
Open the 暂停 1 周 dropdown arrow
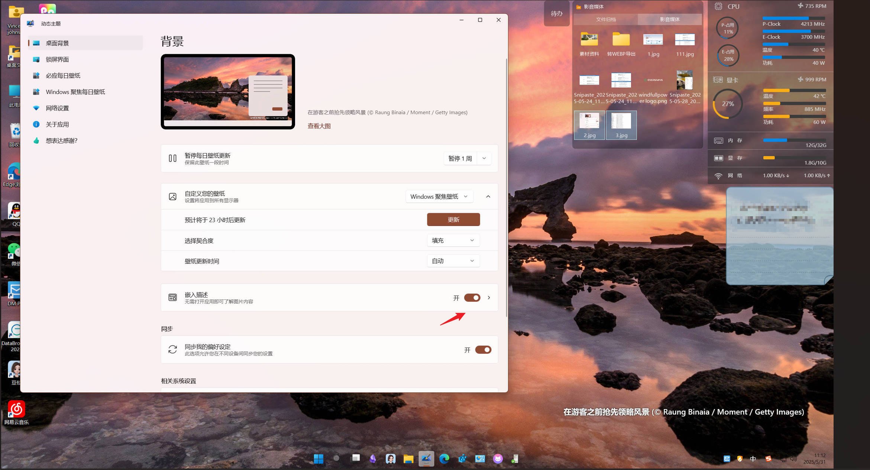coord(484,158)
